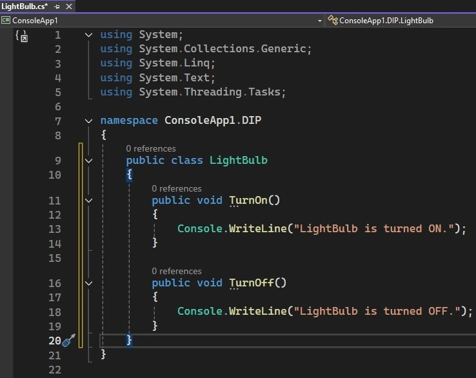The width and height of the screenshot is (476, 378).
Task: Click the screwdriver quick actions icon
Action: (x=68, y=341)
